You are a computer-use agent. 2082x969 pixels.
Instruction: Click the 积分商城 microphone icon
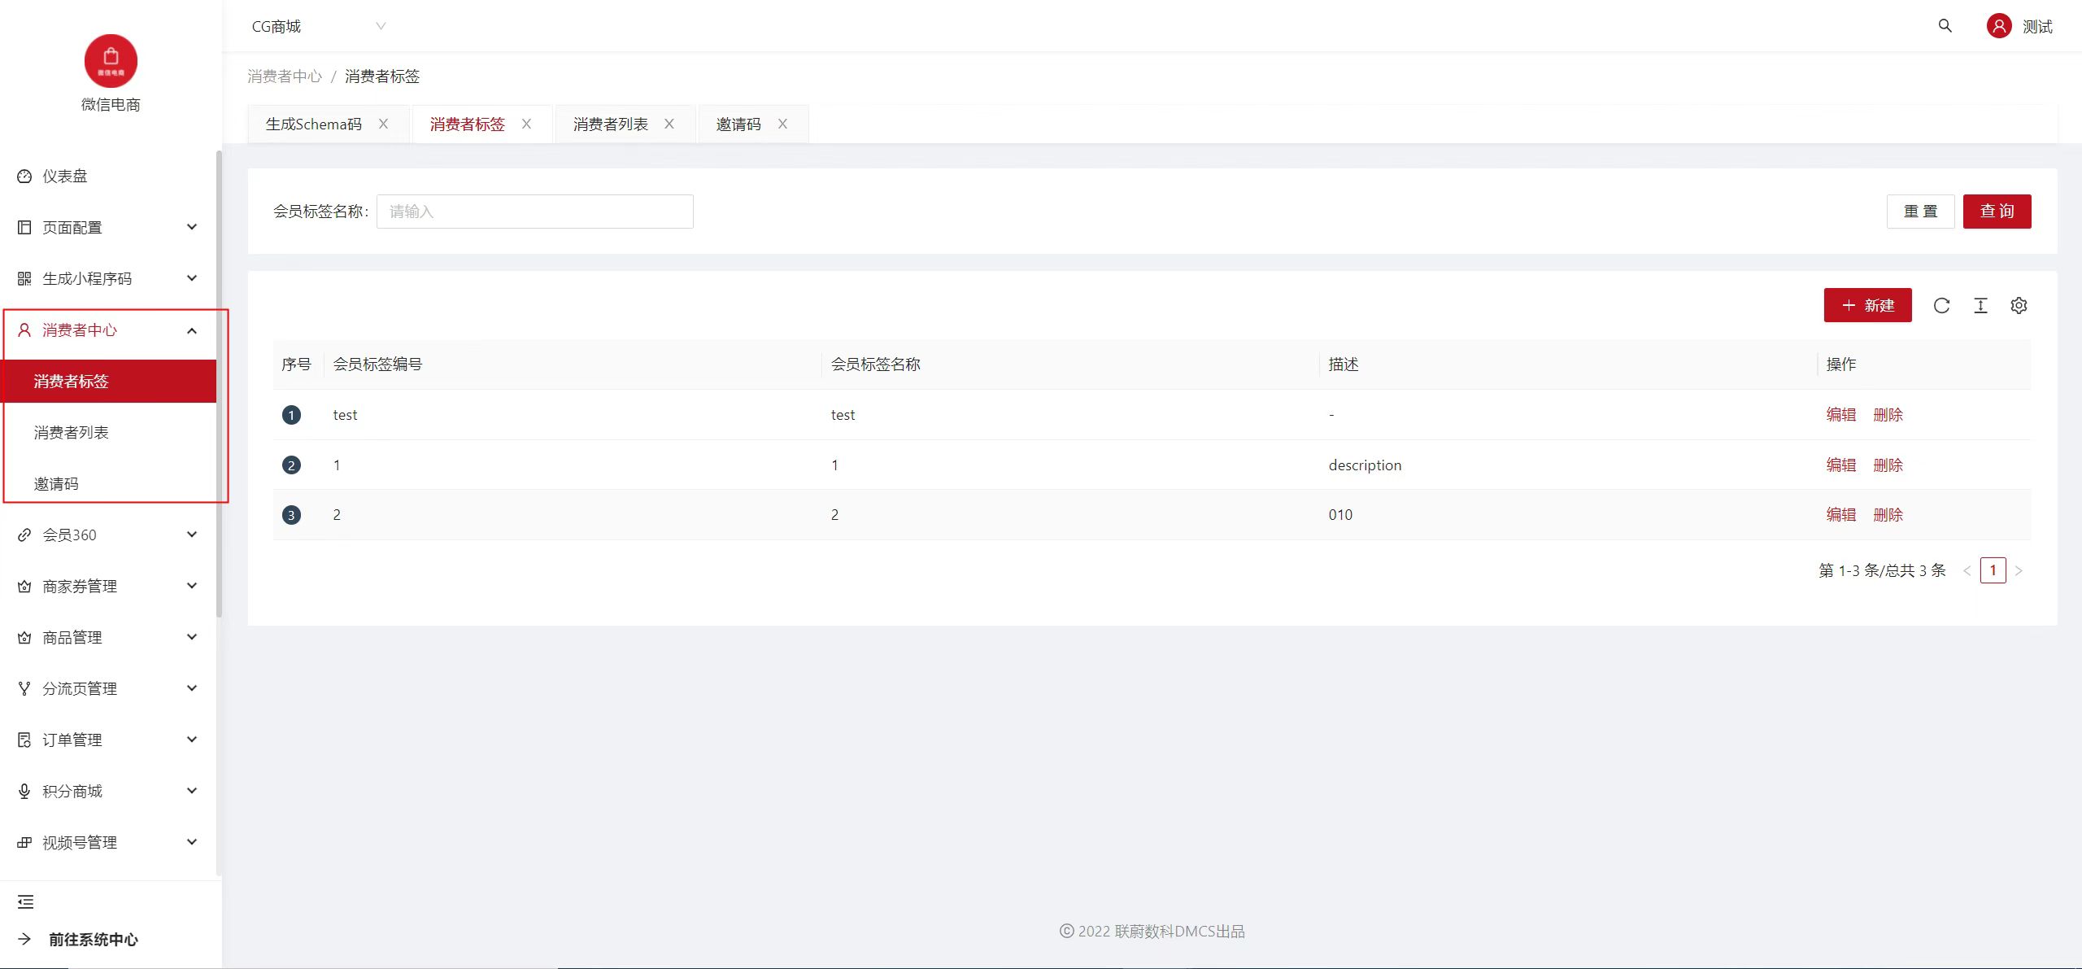coord(24,791)
